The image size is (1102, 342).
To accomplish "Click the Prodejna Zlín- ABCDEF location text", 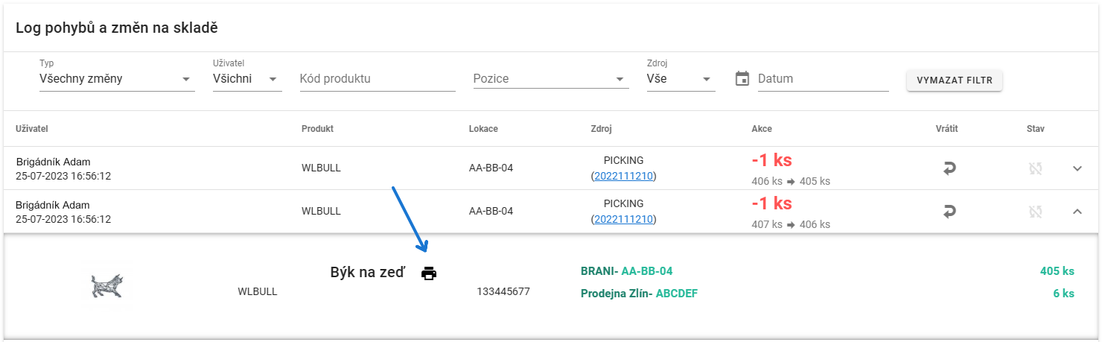I will [639, 294].
